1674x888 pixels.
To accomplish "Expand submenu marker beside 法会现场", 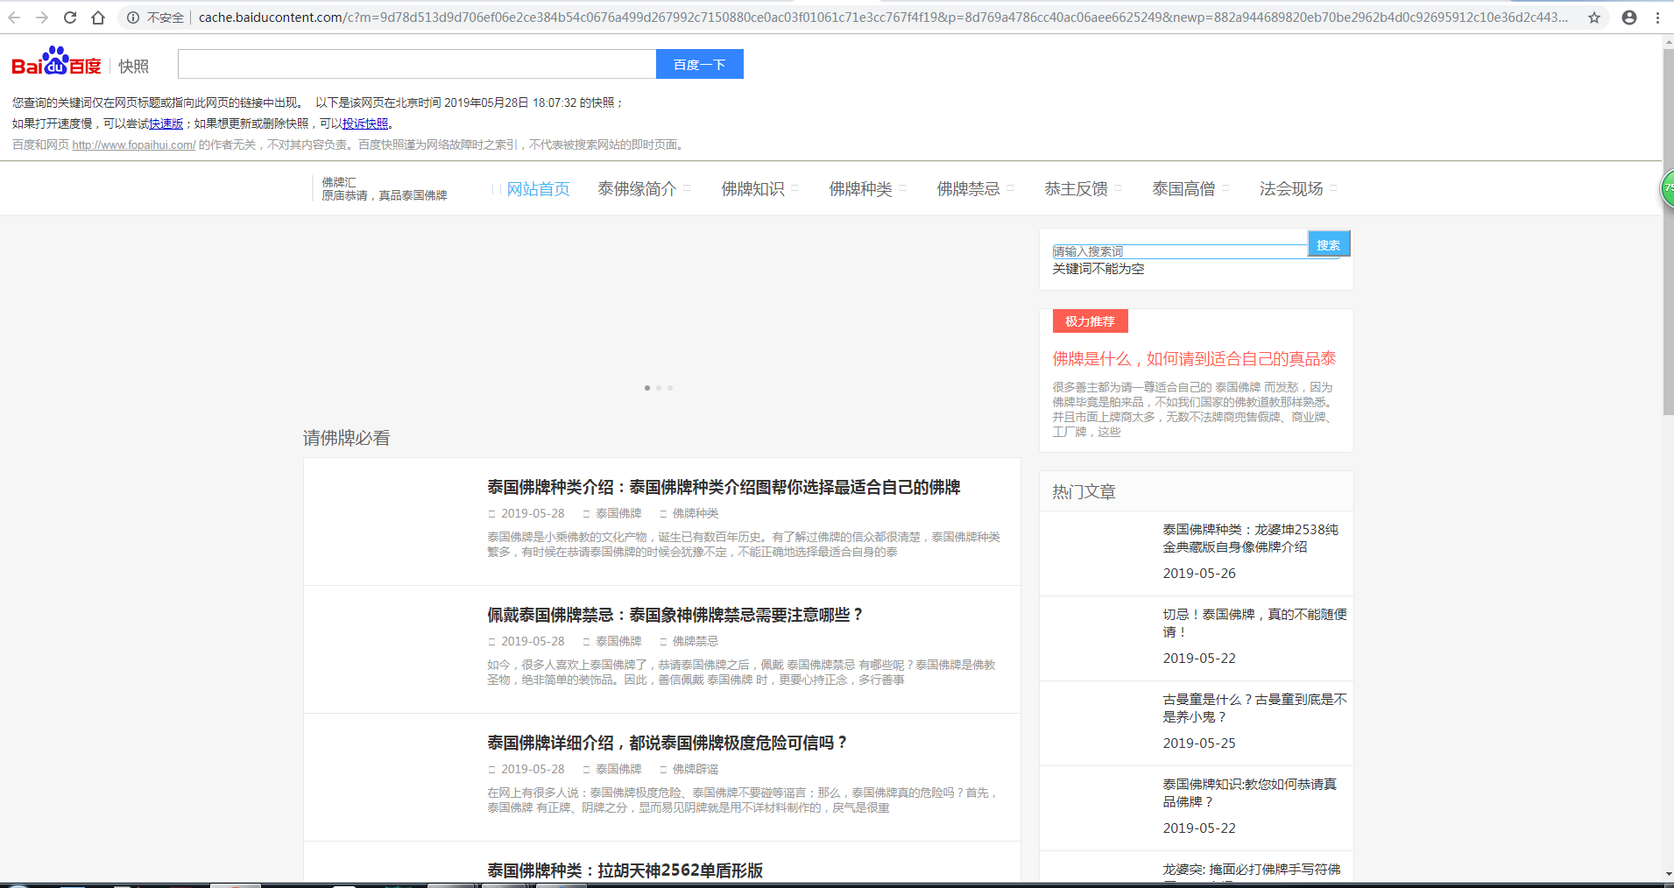I will click(x=1334, y=188).
